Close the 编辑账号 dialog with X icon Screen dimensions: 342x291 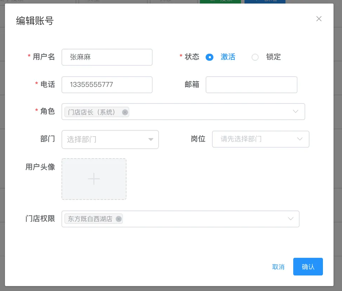tap(319, 19)
